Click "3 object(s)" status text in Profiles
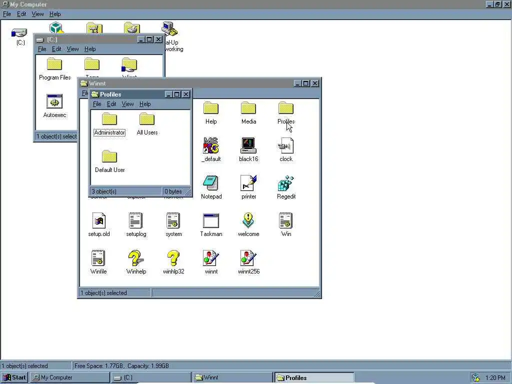The height and width of the screenshot is (384, 512). [104, 191]
